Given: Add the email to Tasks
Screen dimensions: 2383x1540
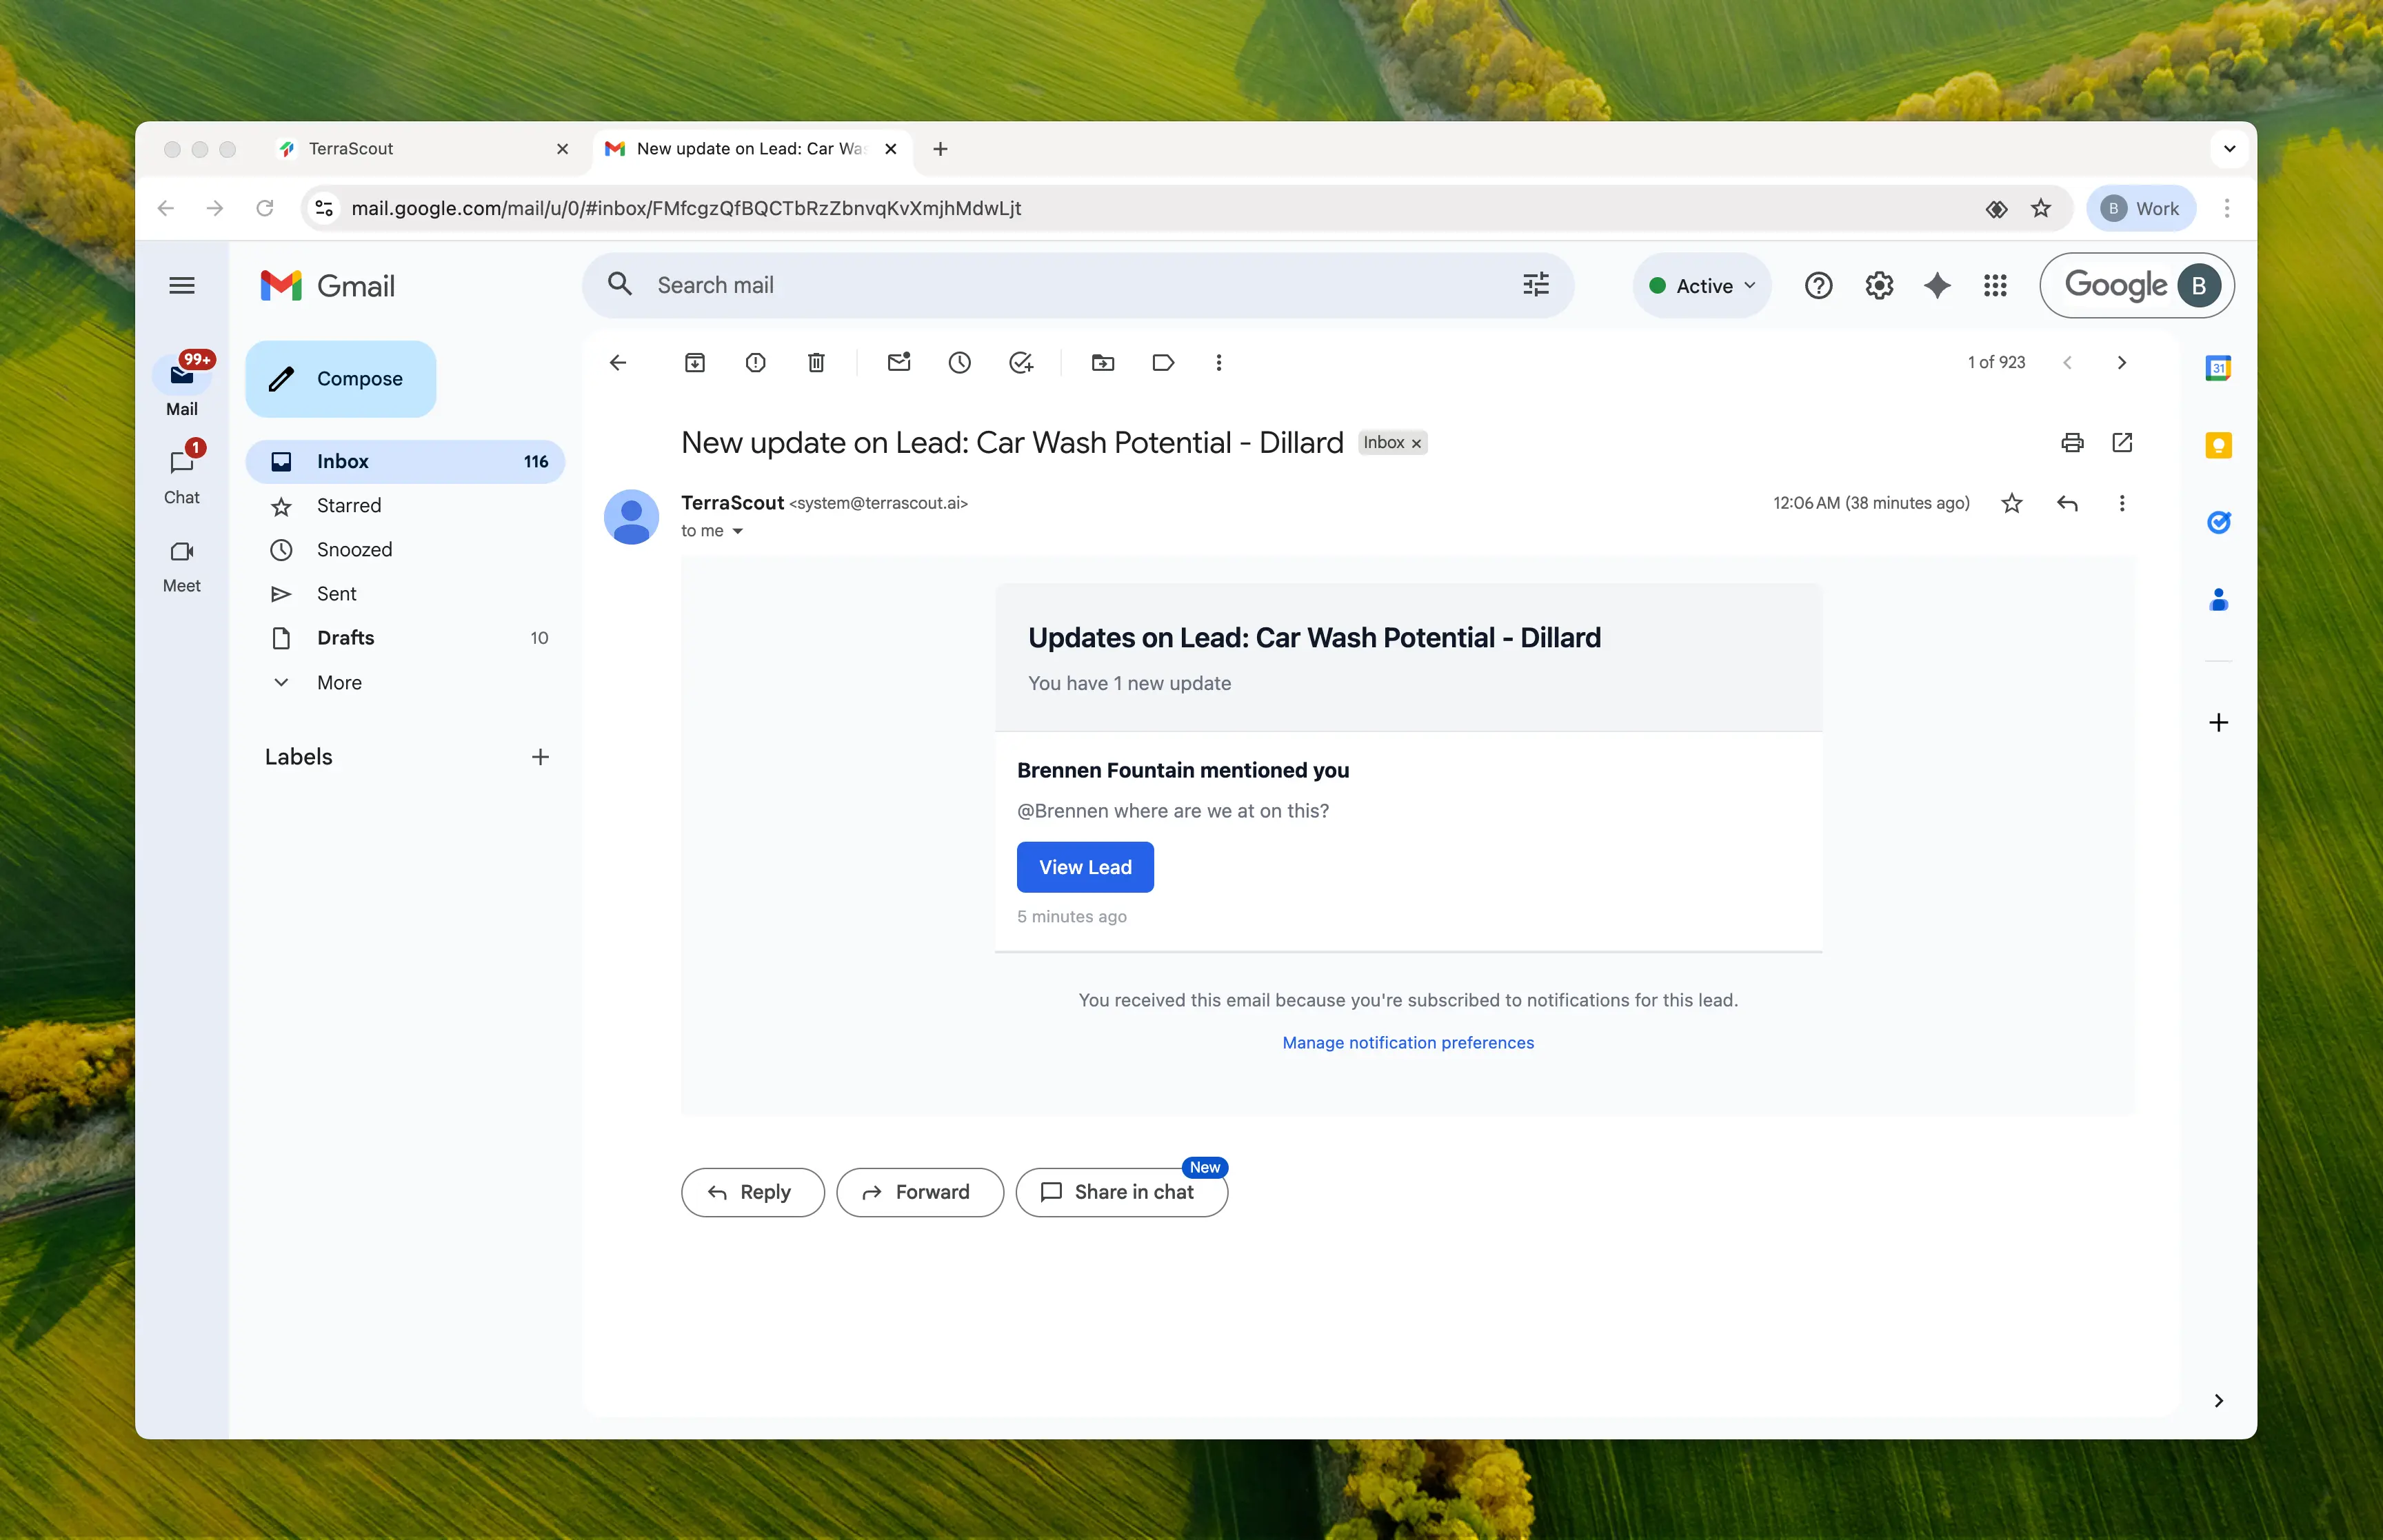Looking at the screenshot, I should pyautogui.click(x=1020, y=363).
